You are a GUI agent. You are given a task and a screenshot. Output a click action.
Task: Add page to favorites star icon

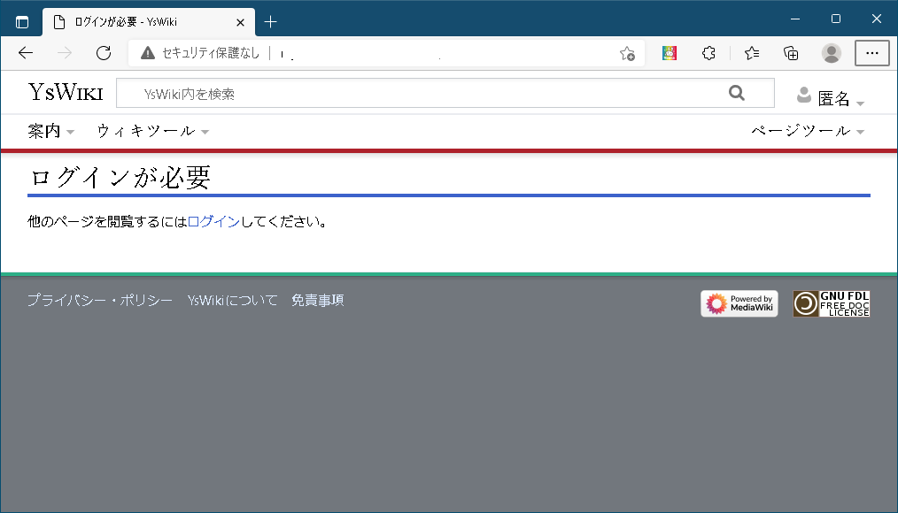click(x=627, y=53)
